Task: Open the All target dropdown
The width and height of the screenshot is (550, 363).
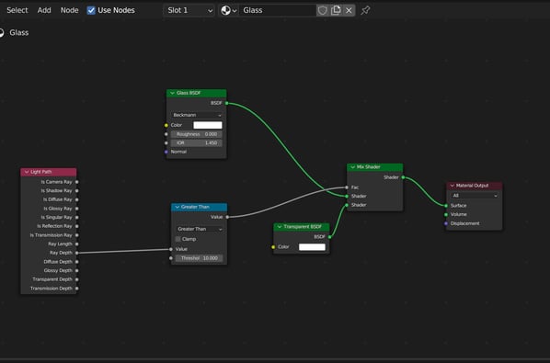Action: click(x=475, y=196)
